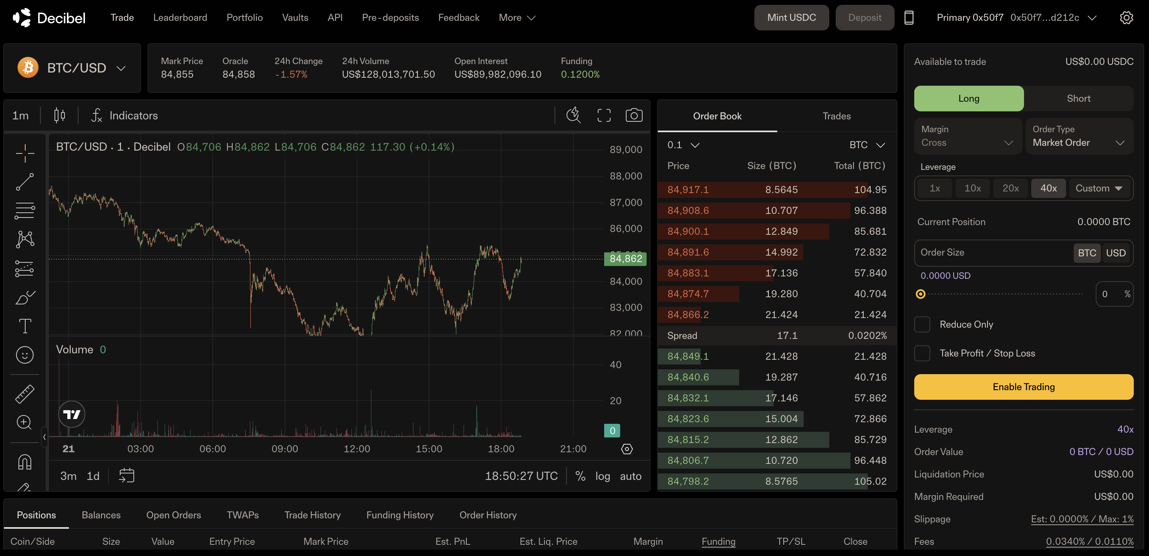The width and height of the screenshot is (1149, 556).
Task: Choose the text annotation tool
Action: click(x=25, y=326)
